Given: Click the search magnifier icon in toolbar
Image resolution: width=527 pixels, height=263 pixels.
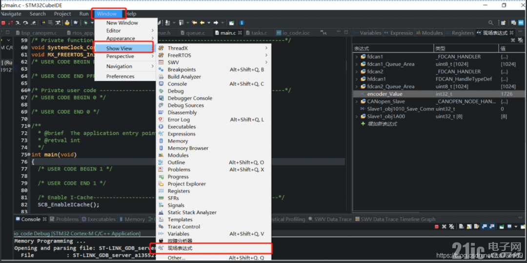Looking at the screenshot, I should coord(491,23).
